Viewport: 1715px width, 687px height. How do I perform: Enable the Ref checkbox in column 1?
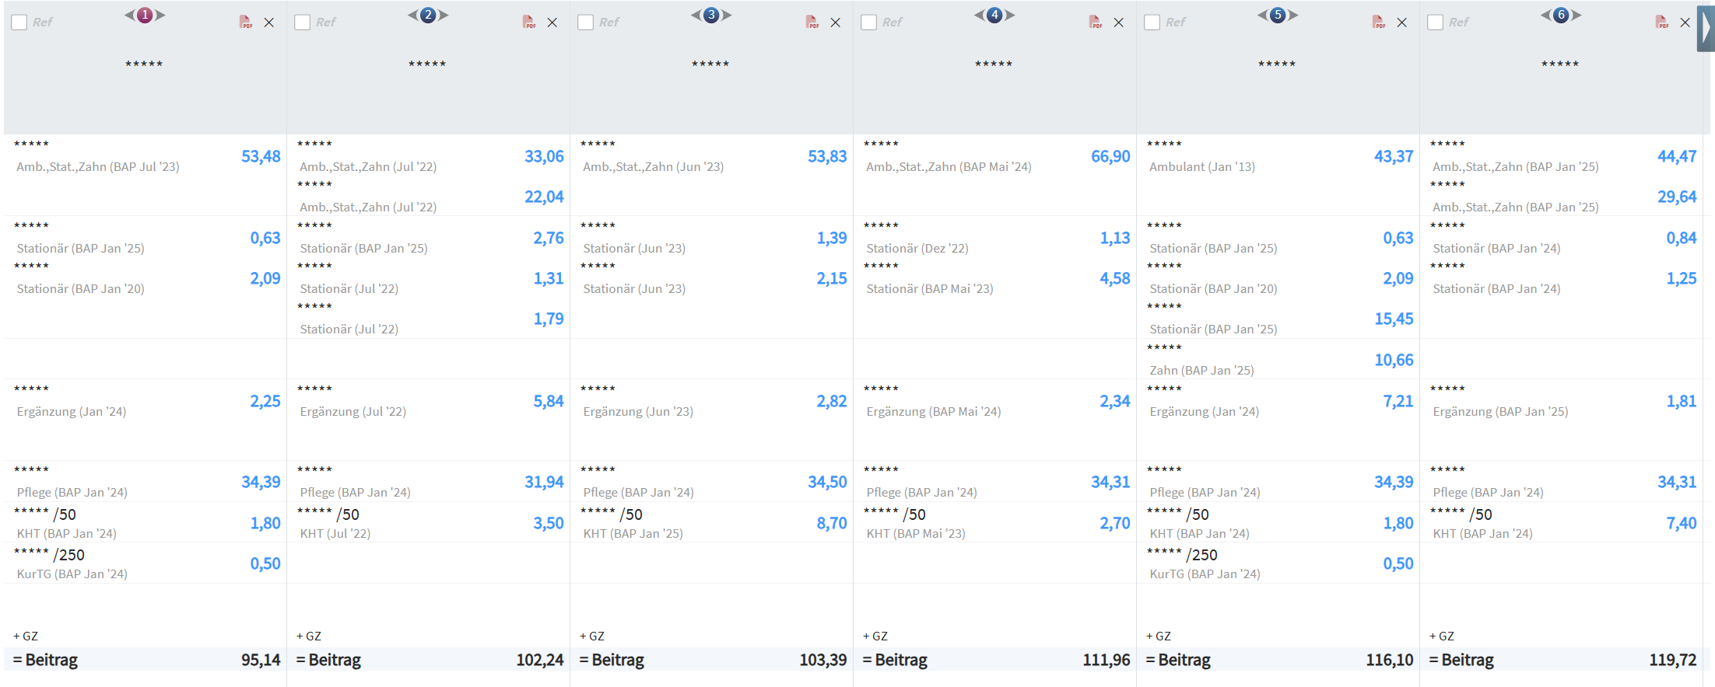point(19,23)
